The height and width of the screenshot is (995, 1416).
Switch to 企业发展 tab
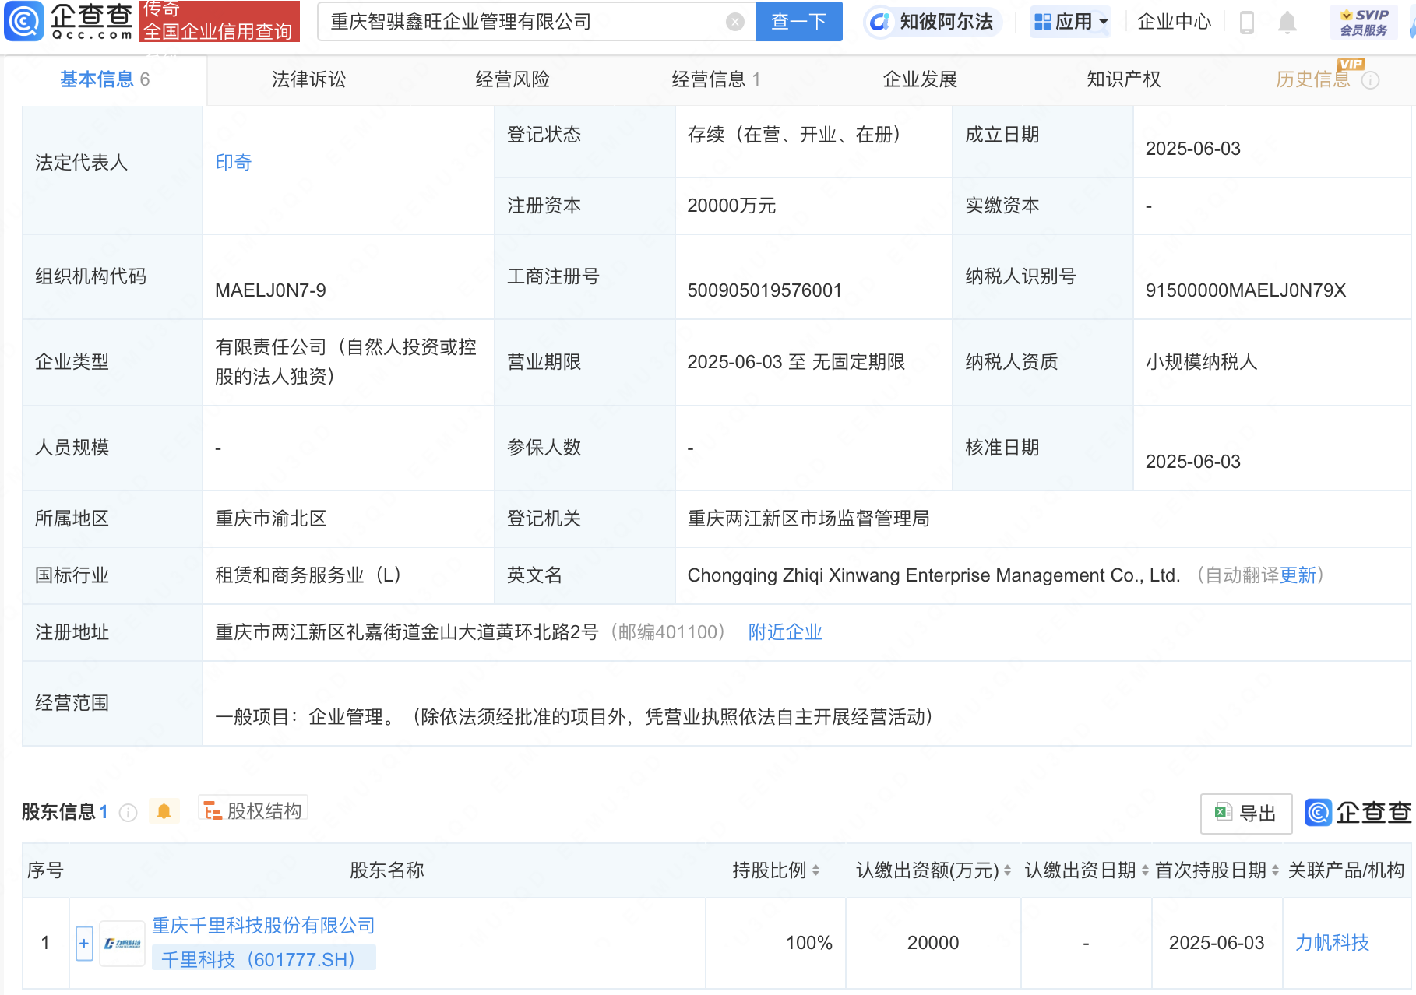[920, 79]
